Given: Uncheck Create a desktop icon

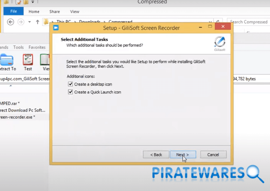Looking at the screenshot, I should click(70, 84).
